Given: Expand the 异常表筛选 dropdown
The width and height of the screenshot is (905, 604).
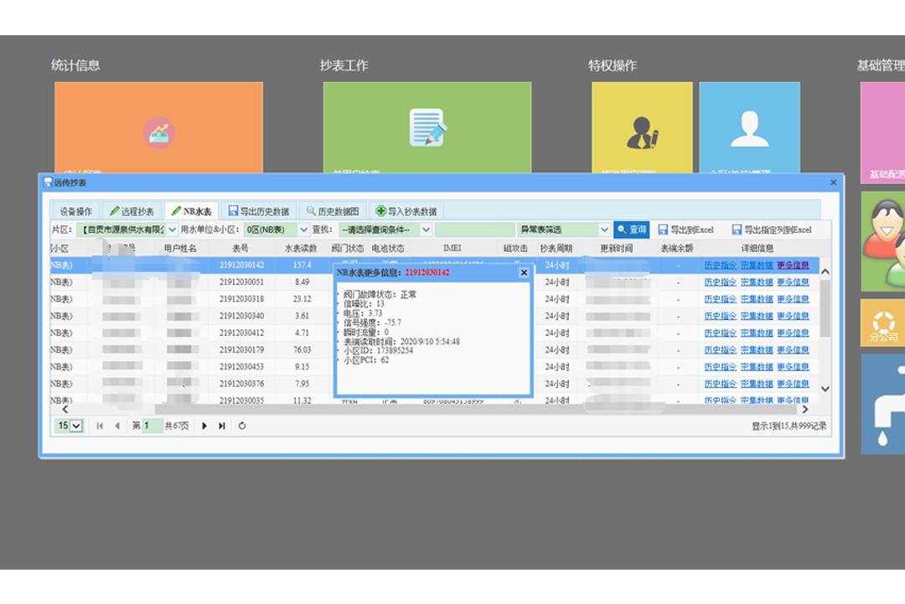Looking at the screenshot, I should [x=604, y=230].
